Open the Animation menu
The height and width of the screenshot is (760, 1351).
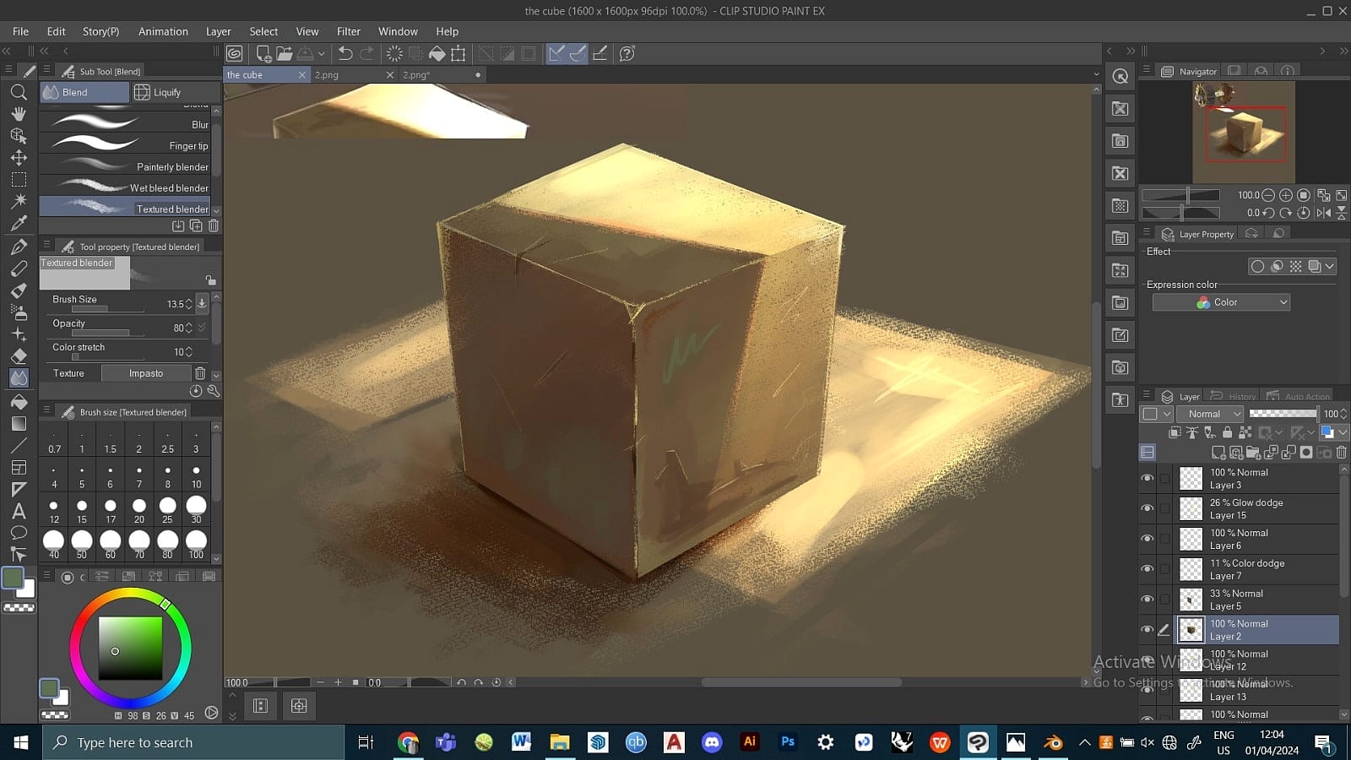[163, 31]
